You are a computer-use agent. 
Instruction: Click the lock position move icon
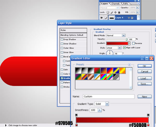[x=115, y=12]
